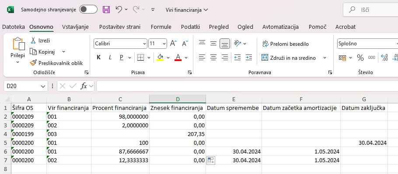This screenshot has width=398, height=174.
Task: Open the insert function fx icon
Action: tap(84, 86)
